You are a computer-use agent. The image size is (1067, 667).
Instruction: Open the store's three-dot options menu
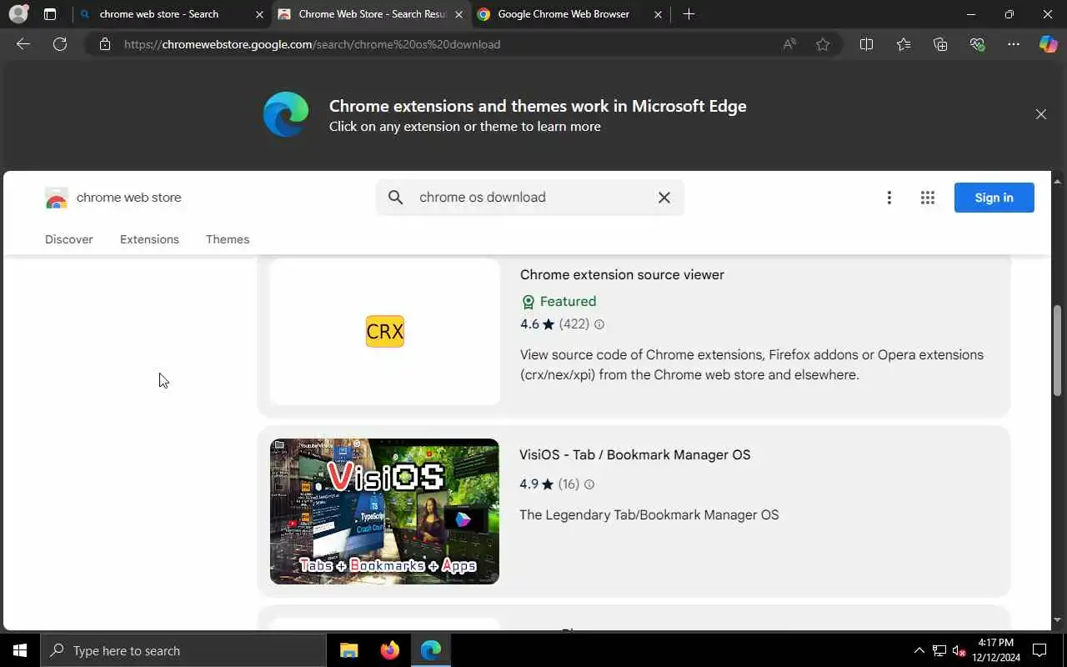[x=889, y=198]
